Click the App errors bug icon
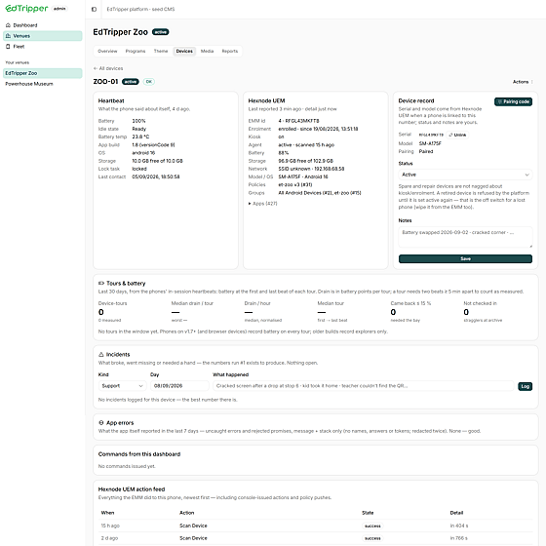This screenshot has width=546, height=546. (x=101, y=422)
